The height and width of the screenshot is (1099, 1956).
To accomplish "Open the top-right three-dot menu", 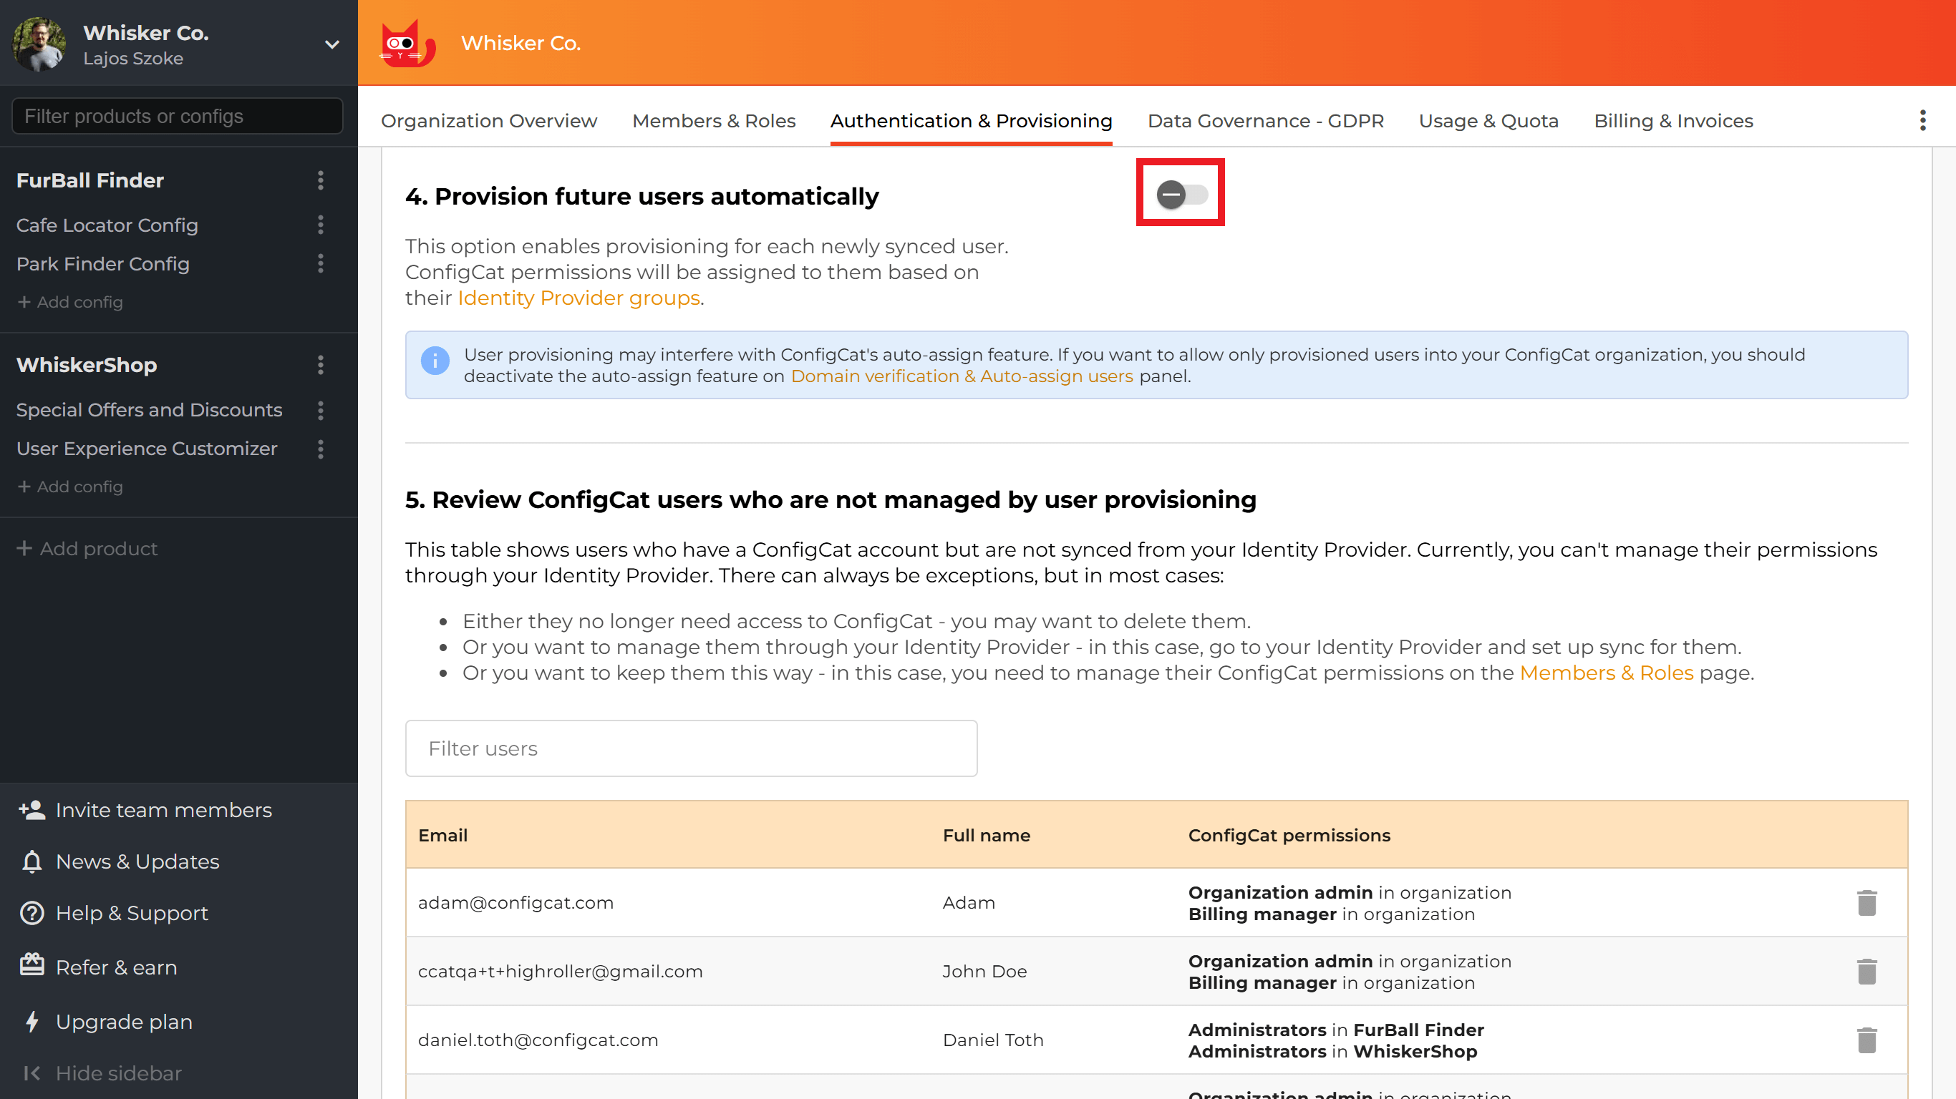I will [1923, 120].
